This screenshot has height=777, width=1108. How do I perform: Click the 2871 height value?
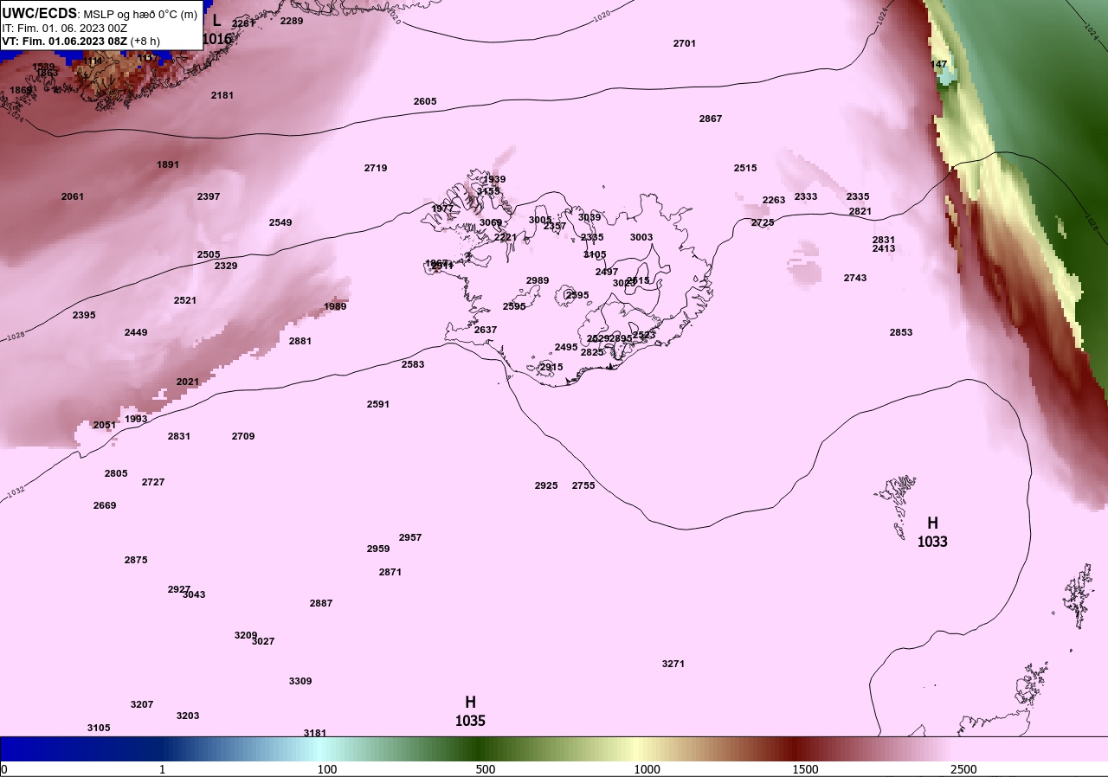coord(390,572)
